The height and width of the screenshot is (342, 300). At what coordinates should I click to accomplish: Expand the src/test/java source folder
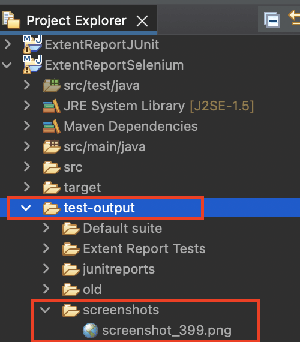pos(27,85)
